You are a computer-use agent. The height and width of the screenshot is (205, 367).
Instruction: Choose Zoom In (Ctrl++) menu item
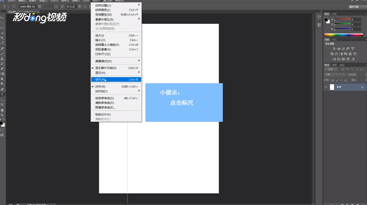116,36
